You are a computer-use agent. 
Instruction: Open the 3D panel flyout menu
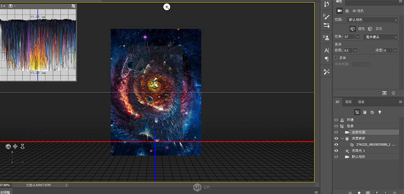[x=400, y=102]
